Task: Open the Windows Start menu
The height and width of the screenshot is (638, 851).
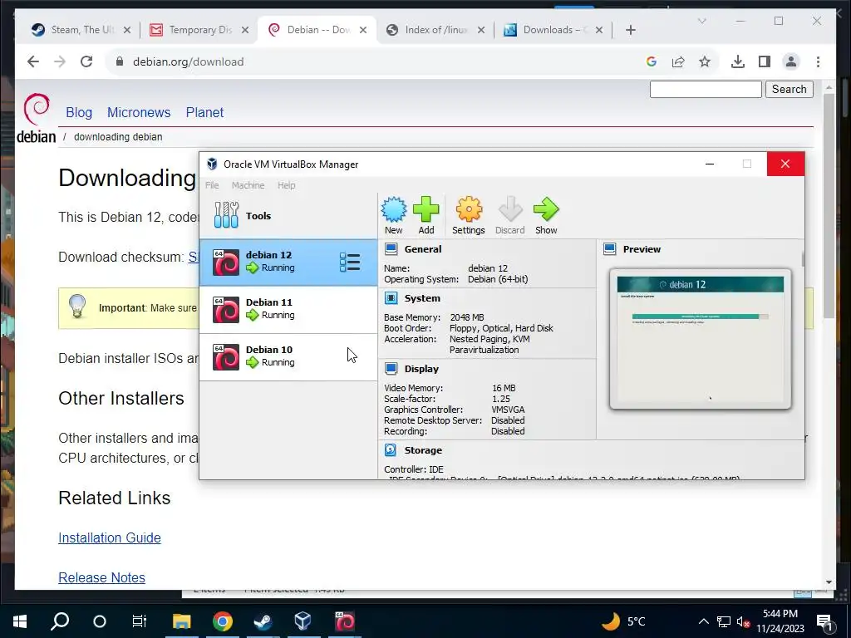Action: click(x=20, y=621)
